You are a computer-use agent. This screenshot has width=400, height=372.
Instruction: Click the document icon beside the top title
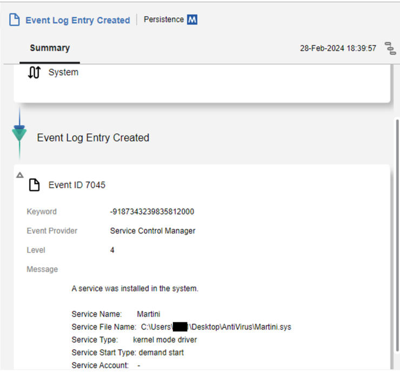(x=14, y=20)
